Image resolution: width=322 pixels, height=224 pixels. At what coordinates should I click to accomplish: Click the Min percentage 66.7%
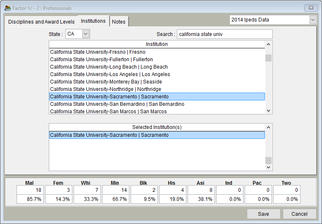pos(116,199)
